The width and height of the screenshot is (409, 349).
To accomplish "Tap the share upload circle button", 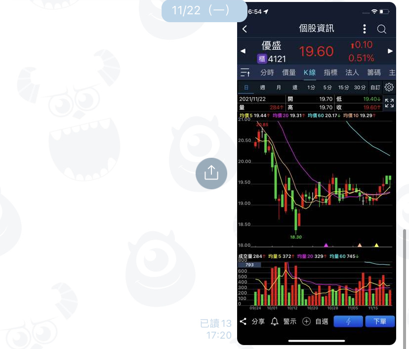I will point(211,174).
